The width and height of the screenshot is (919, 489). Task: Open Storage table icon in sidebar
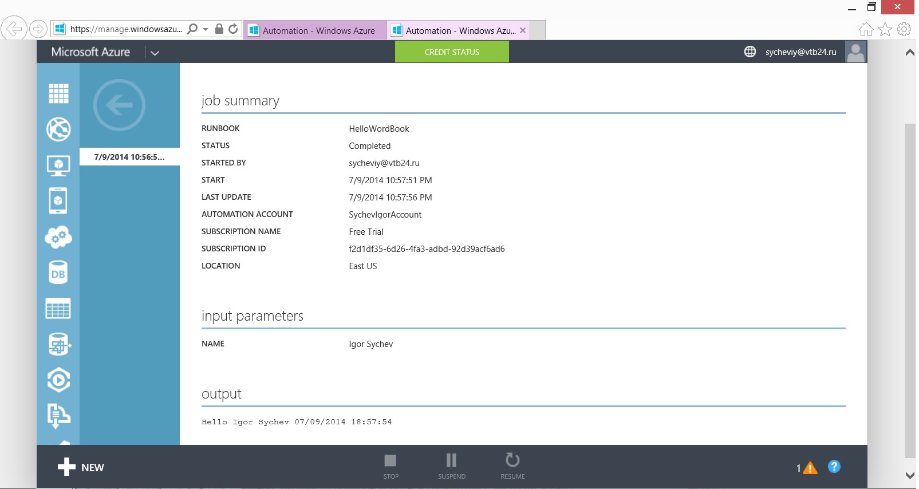click(x=58, y=309)
